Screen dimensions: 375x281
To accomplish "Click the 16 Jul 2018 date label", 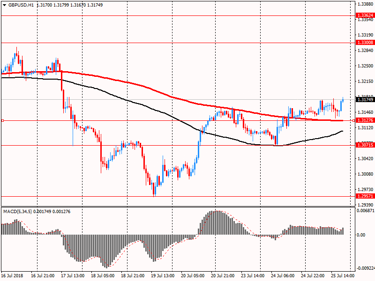I will (x=12, y=276).
